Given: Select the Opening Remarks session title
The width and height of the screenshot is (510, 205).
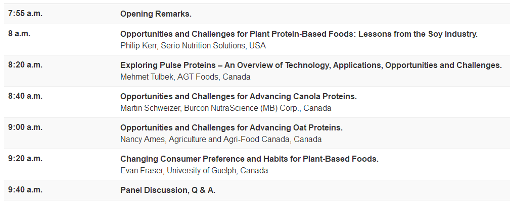Looking at the screenshot, I should (x=156, y=14).
